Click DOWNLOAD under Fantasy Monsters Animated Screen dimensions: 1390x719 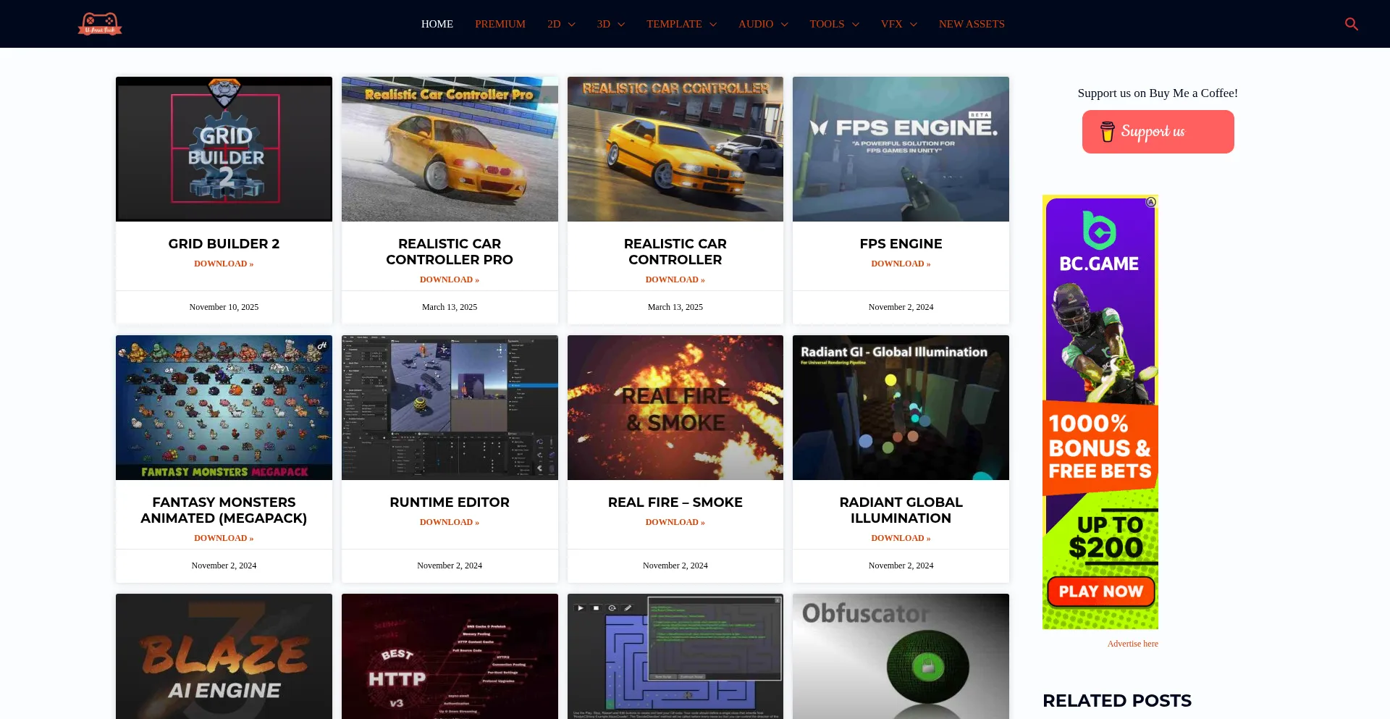[224, 538]
